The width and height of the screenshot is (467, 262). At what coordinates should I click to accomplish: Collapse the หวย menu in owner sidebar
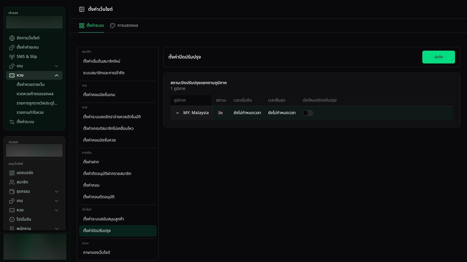(57, 75)
